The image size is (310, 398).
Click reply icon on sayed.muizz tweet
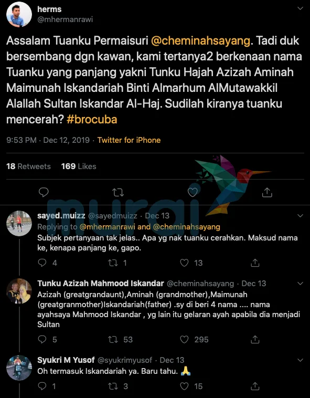tap(42, 263)
